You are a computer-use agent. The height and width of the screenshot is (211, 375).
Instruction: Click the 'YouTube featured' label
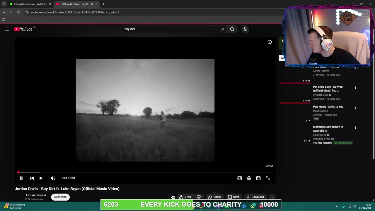pos(322,143)
